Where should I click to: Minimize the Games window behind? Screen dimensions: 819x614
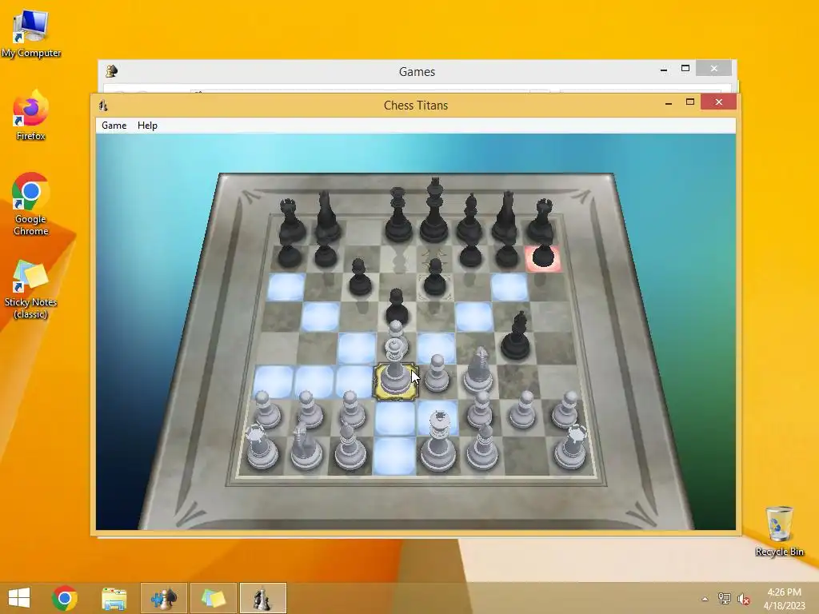tap(663, 69)
